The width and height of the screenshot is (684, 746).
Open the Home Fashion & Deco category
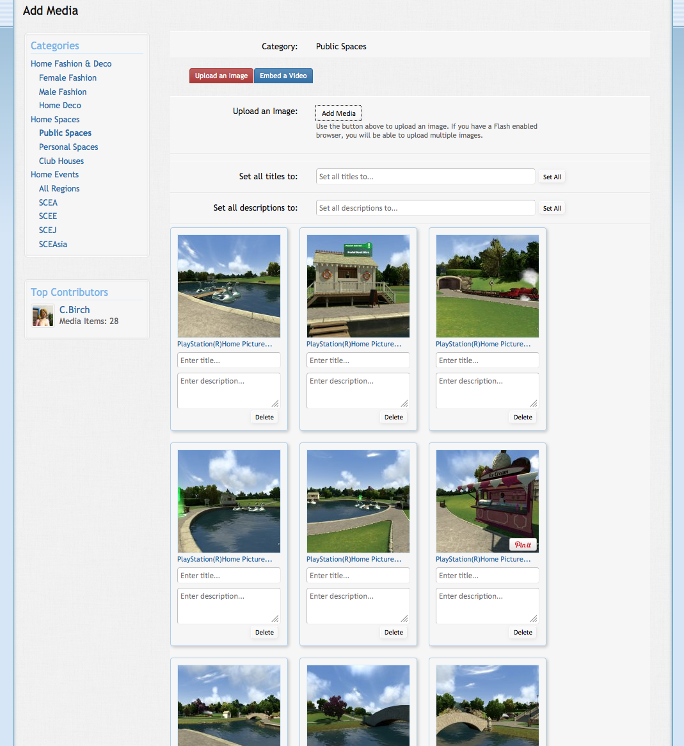(x=71, y=64)
